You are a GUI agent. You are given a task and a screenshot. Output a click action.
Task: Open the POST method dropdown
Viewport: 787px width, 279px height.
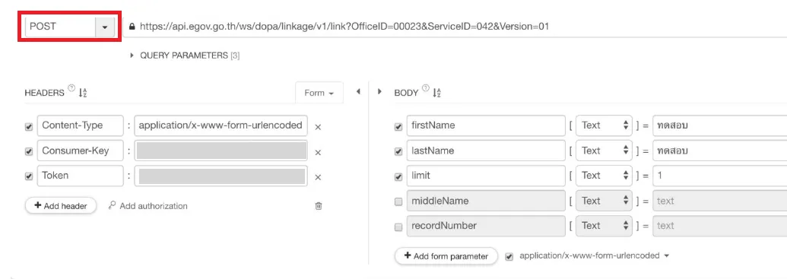[105, 27]
